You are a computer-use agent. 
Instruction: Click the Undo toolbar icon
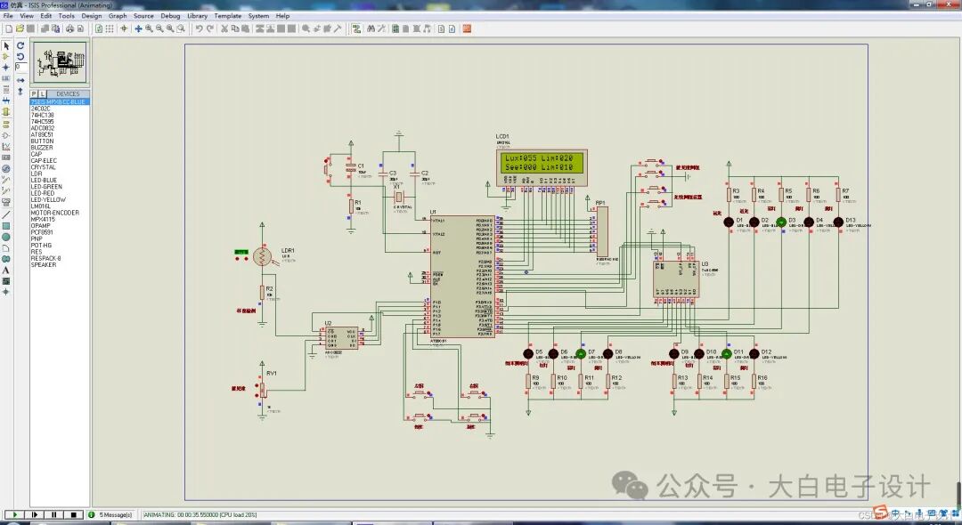[x=200, y=28]
